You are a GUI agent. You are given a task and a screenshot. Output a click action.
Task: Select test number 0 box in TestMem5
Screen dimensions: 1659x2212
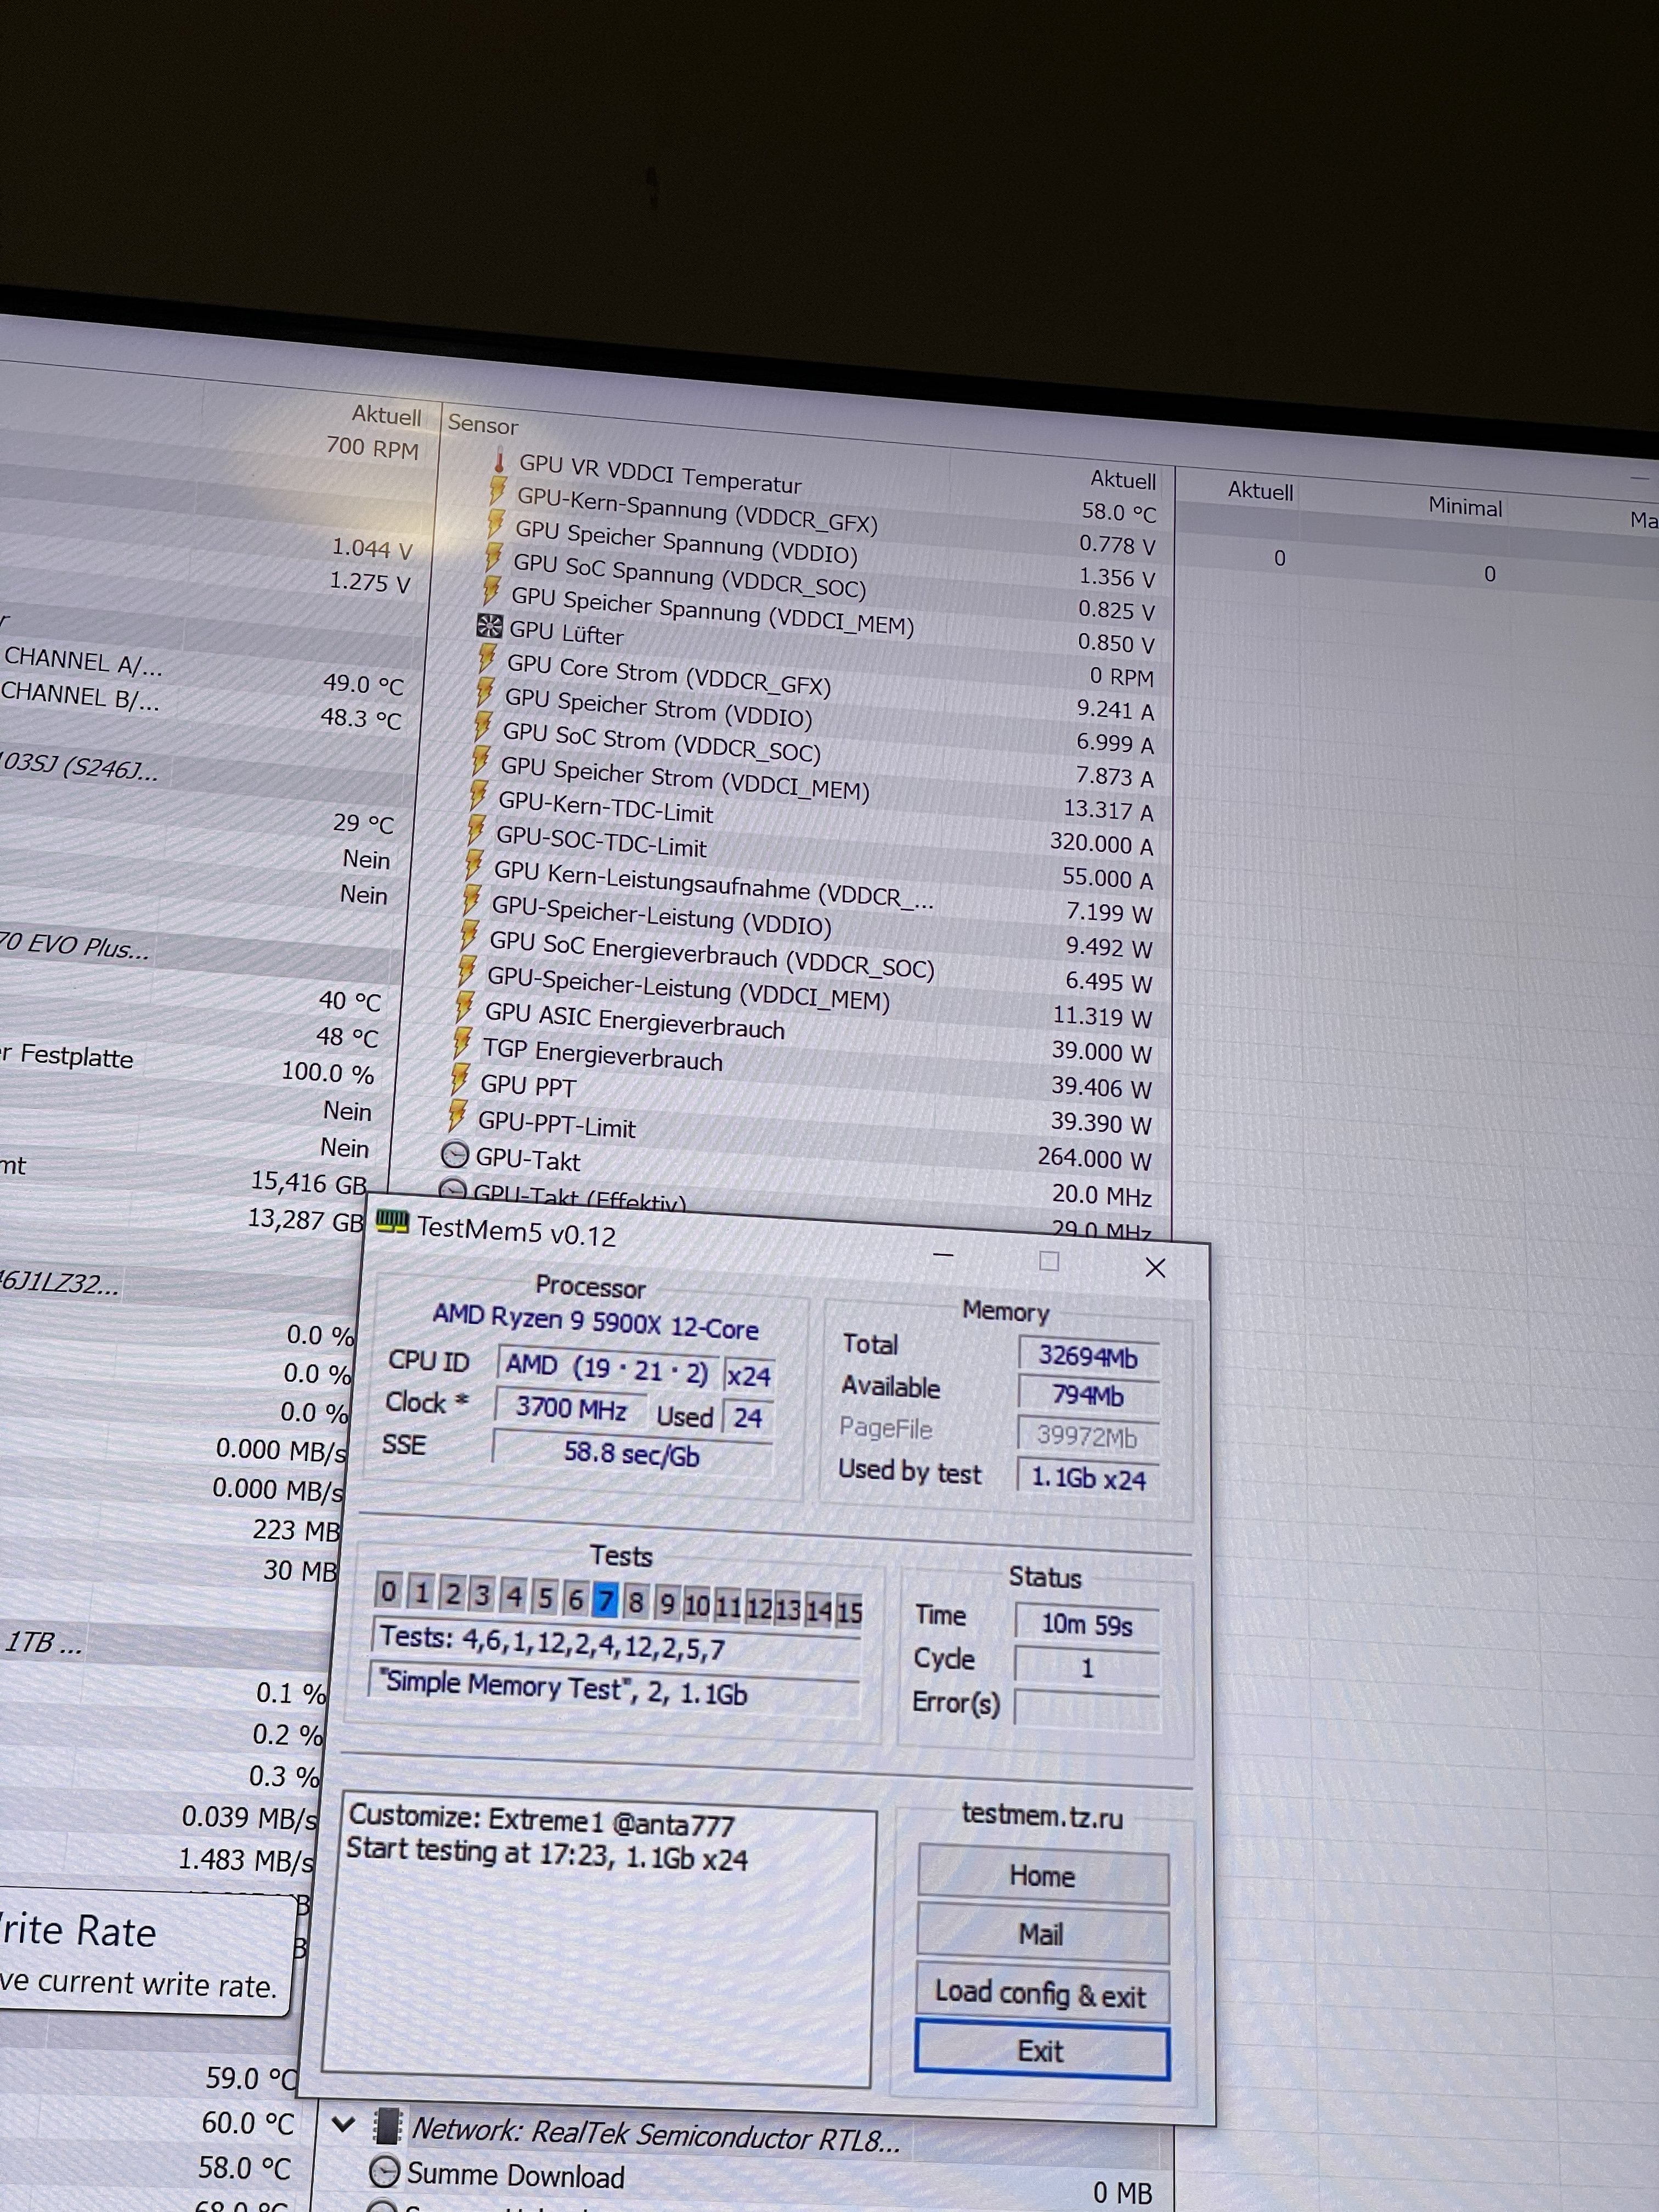389,1590
